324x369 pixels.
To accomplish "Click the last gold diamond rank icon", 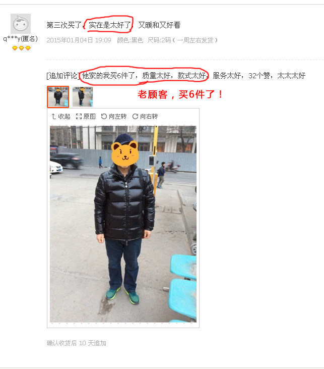I will [28, 48].
